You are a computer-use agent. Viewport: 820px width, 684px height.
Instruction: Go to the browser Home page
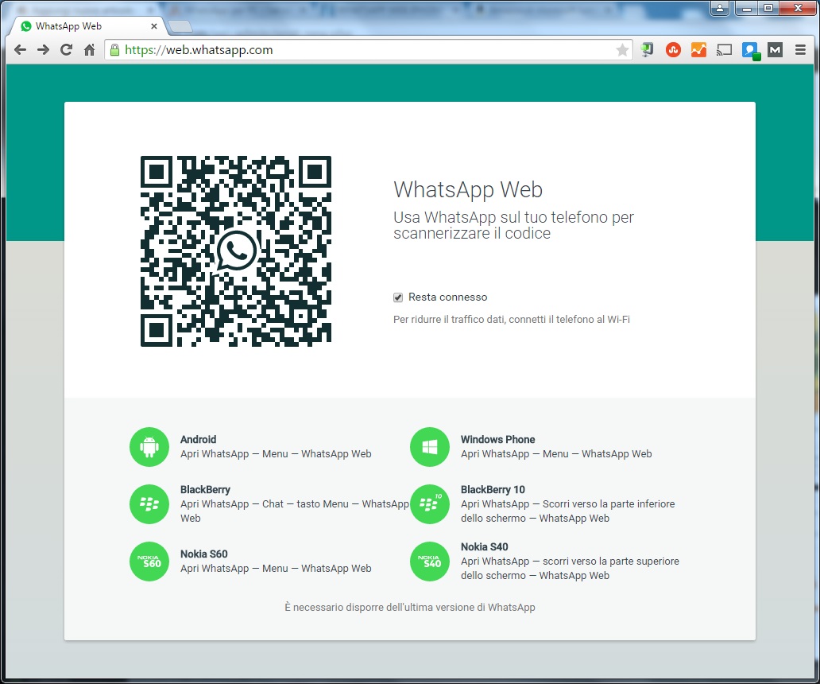90,50
